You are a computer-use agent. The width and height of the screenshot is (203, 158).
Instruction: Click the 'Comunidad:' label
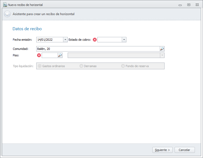(21, 49)
